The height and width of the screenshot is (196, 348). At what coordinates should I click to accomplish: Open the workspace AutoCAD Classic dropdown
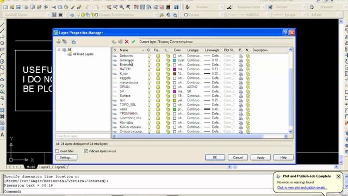click(x=48, y=15)
